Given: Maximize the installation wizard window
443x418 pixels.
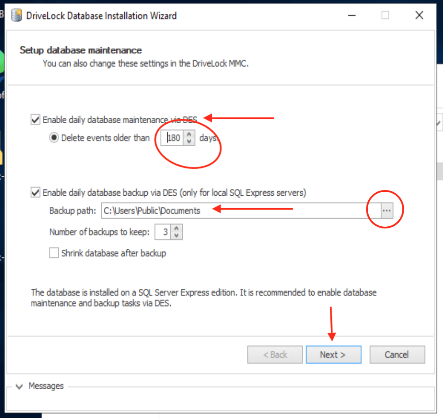Looking at the screenshot, I should [x=385, y=15].
